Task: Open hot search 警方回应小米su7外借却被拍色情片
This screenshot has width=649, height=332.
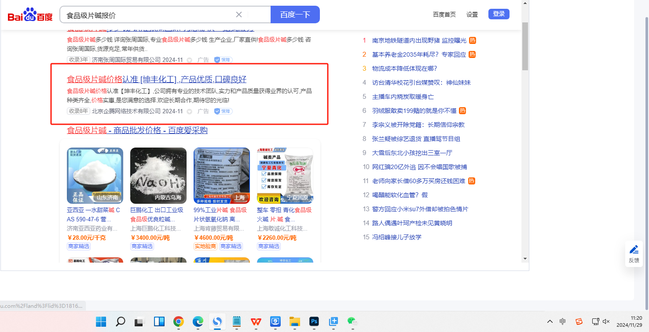Action: pyautogui.click(x=420, y=209)
